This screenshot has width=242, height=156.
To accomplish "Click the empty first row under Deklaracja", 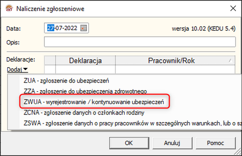I will 85,69.
